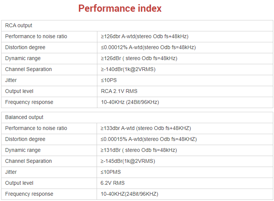Click Balanced jitter value ≤10PMS
Viewport: 274px width, 201px height.
click(x=111, y=172)
